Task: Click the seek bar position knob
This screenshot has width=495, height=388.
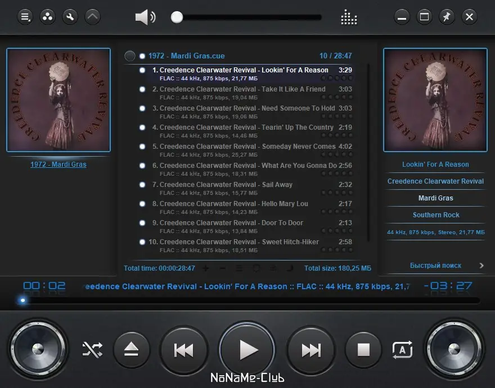Action: coord(22,300)
